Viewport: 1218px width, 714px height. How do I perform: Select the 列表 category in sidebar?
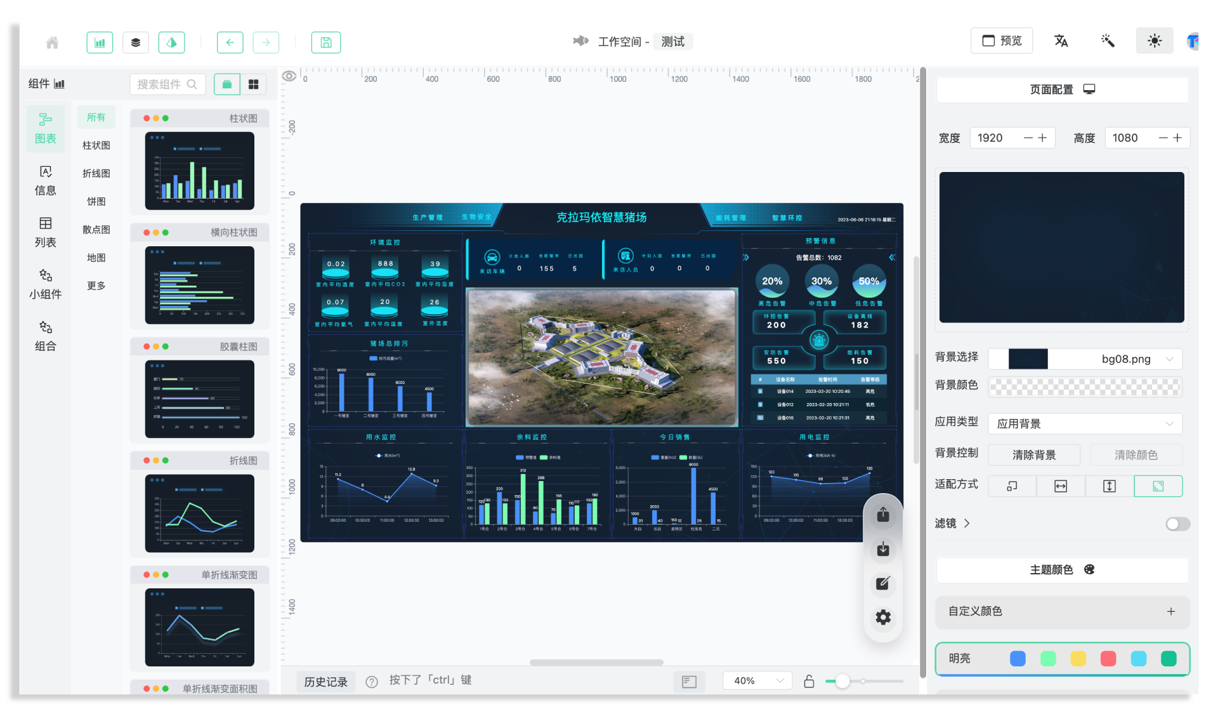click(45, 232)
